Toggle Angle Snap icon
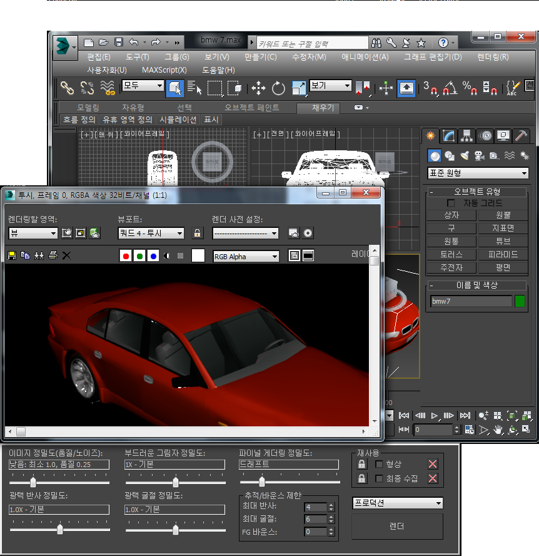The height and width of the screenshot is (556, 539). 450,88
